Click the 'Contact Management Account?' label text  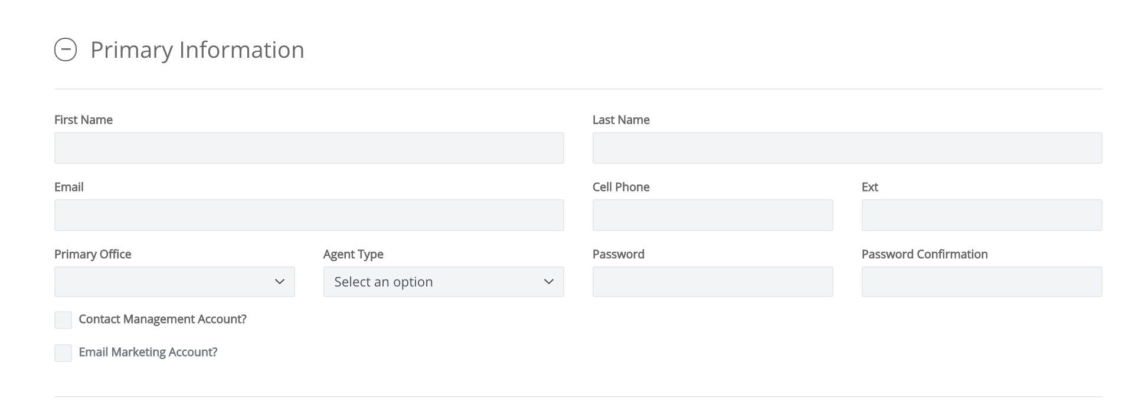[162, 319]
